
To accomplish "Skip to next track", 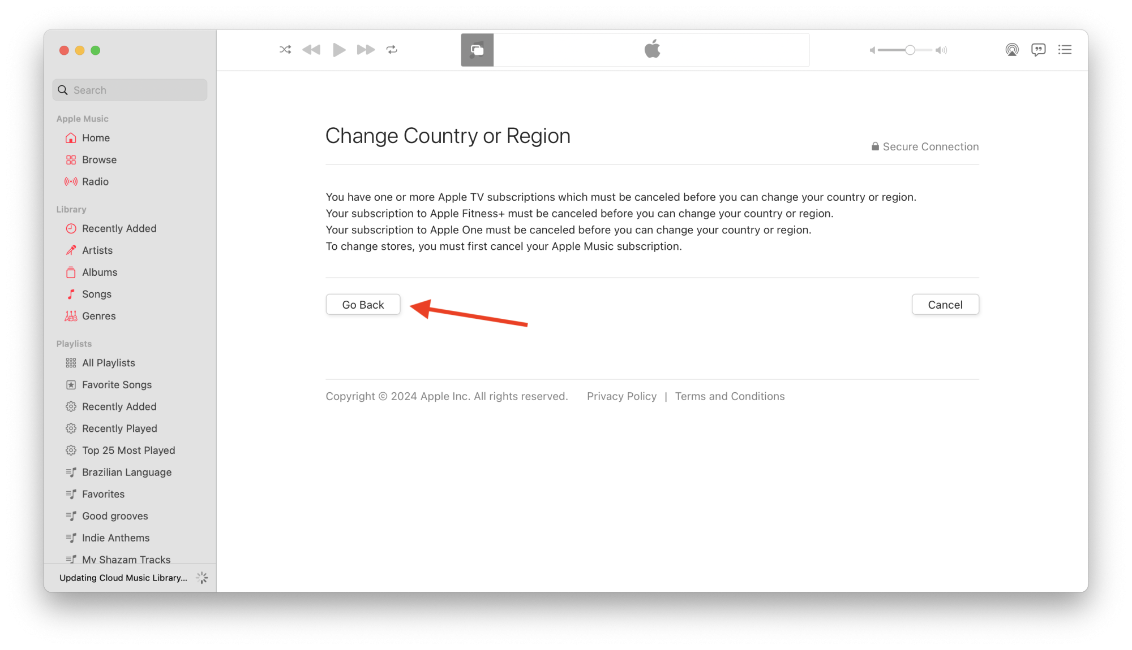I will pyautogui.click(x=366, y=50).
